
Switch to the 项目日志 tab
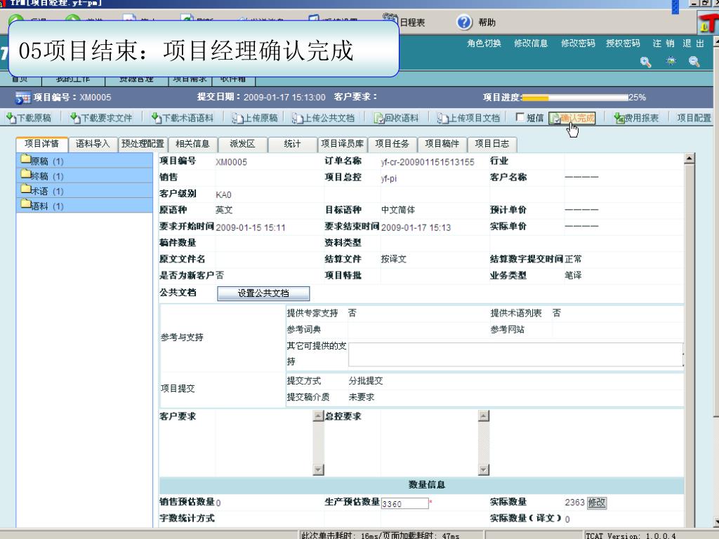coord(492,144)
